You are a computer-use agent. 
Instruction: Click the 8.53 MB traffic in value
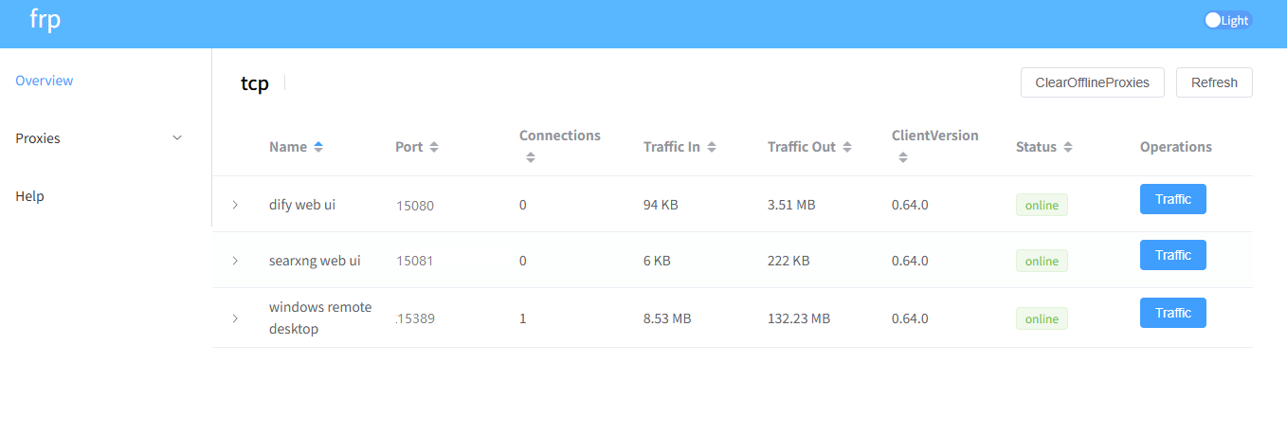[667, 318]
